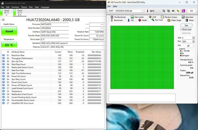Open the File menu in HD Tune
Viewport: 198px width, 130px height.
(109, 6)
